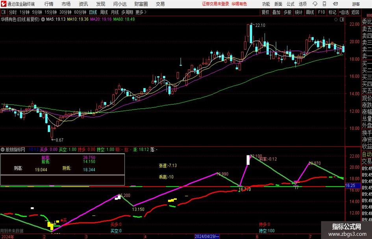The width and height of the screenshot is (372, 239).
Task: Switch to 30分钟 period
Action: click(65, 12)
